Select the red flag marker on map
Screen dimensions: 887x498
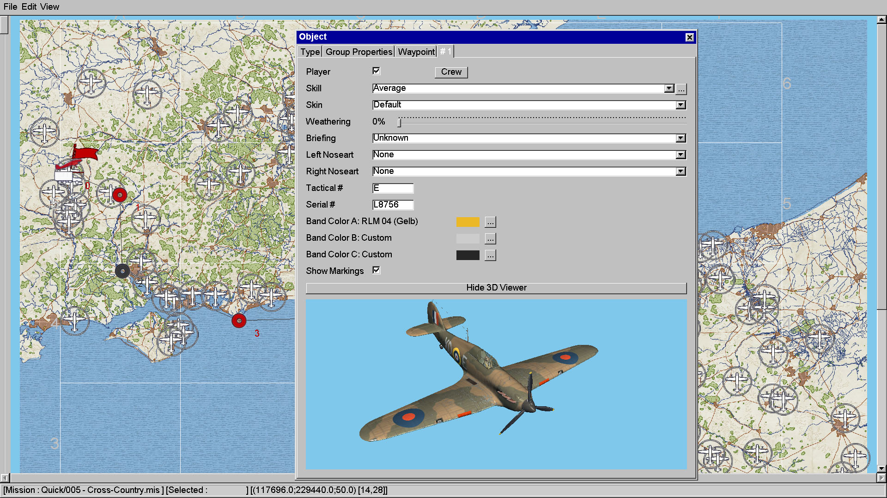[85, 153]
